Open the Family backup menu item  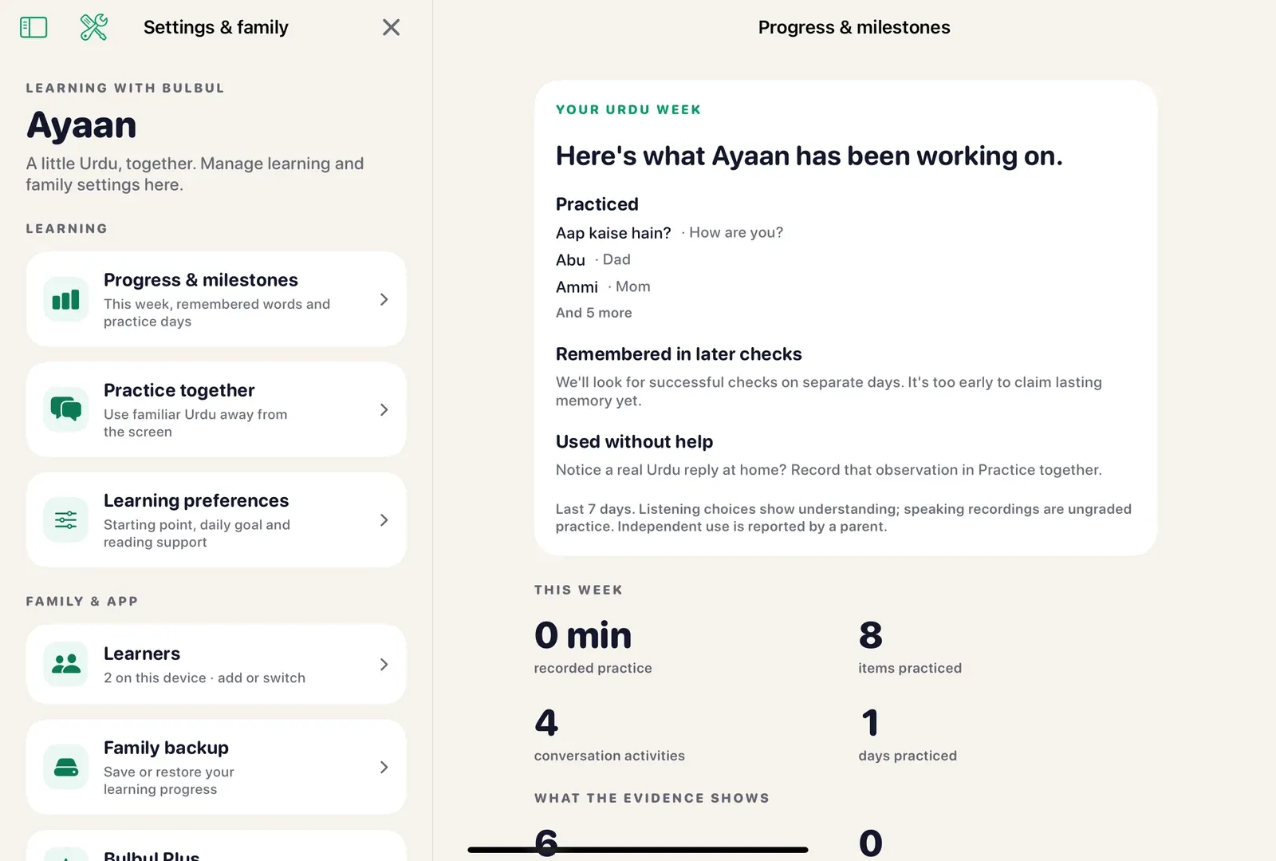216,767
